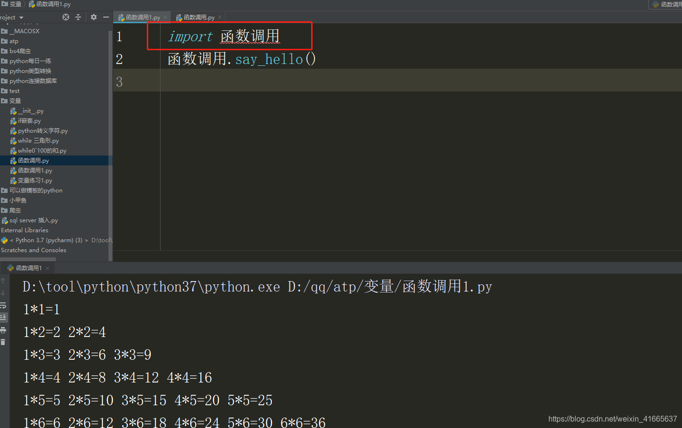Close the 函数调用.py editor tab
The width and height of the screenshot is (682, 428).
(220, 18)
